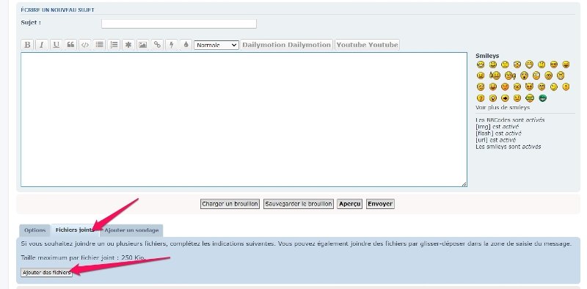Apply underline formatting with the U button

tap(56, 45)
